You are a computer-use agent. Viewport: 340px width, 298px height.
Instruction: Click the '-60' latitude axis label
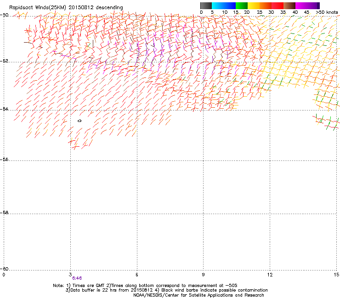click(x=4, y=269)
